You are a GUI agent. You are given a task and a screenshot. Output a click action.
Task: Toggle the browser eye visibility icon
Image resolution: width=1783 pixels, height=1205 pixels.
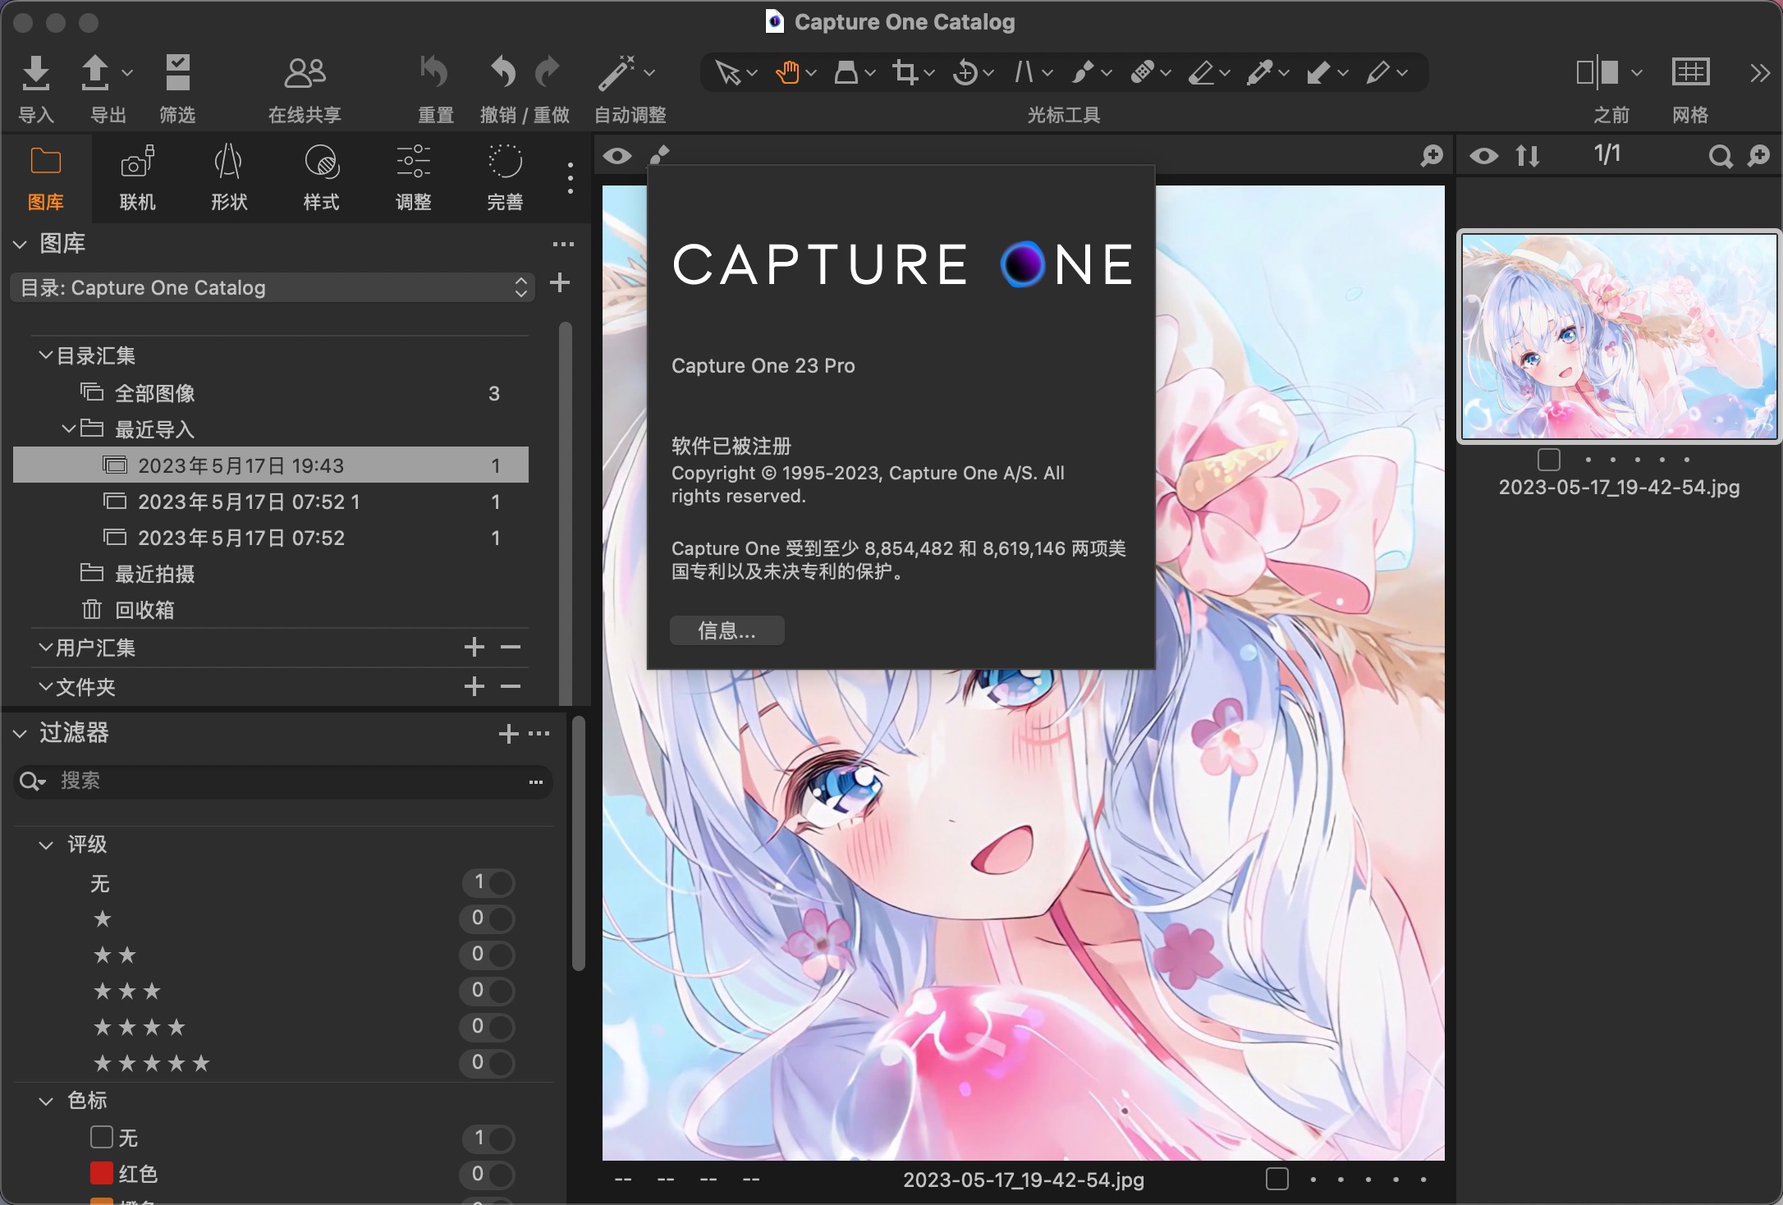1483,155
